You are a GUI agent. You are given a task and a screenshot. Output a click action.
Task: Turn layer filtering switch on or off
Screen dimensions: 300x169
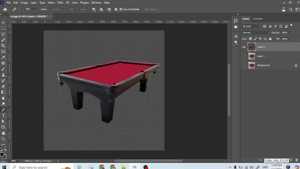click(291, 25)
